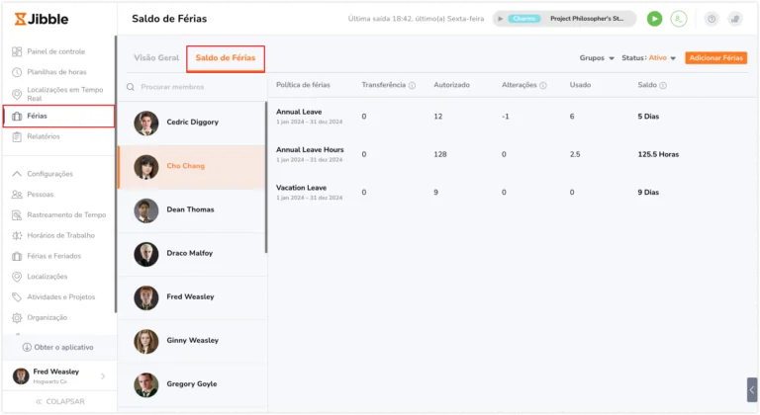Start the green play timer button

point(654,19)
